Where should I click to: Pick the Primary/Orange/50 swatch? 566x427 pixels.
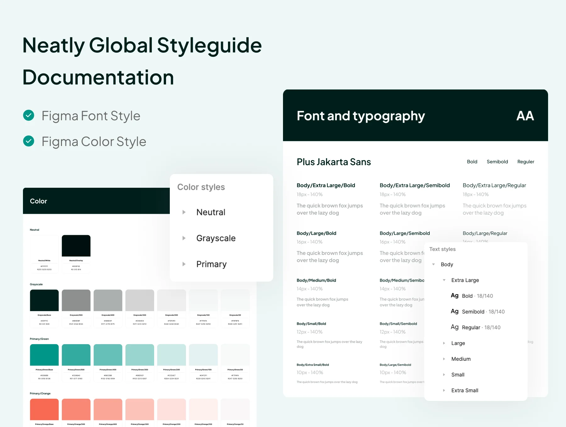pyautogui.click(x=235, y=409)
